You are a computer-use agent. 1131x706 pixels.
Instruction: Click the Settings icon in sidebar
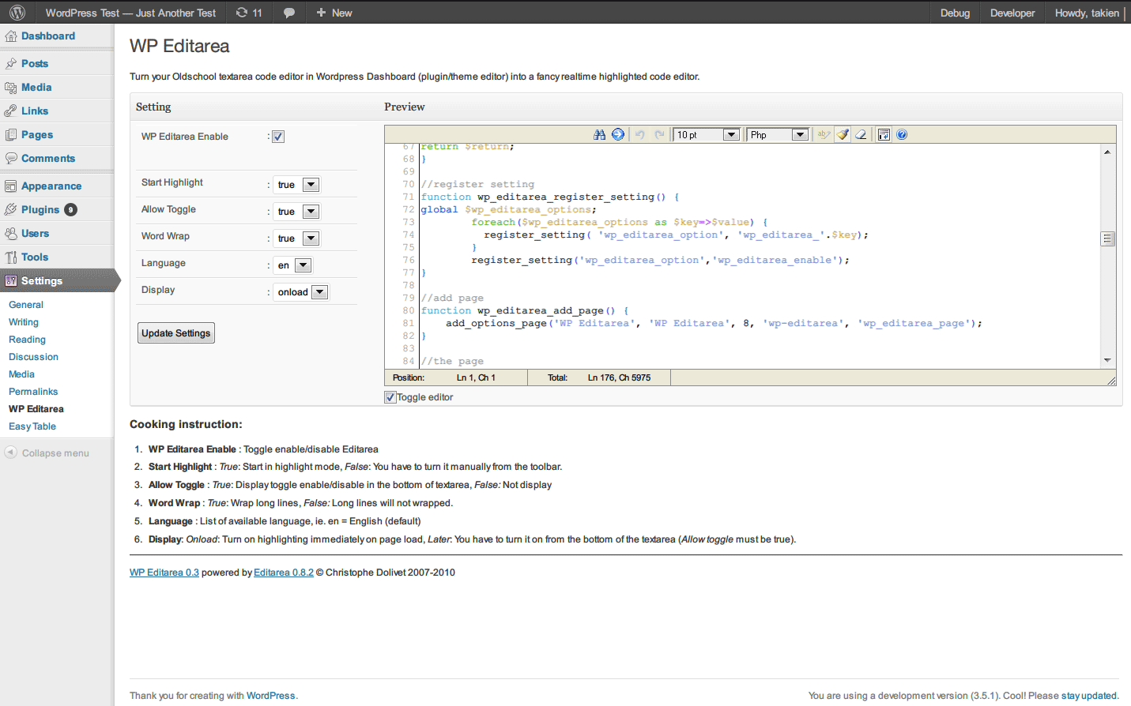11,281
